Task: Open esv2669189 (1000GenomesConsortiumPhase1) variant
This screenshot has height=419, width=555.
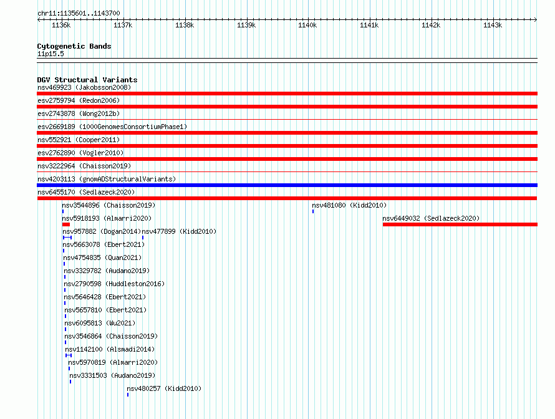Action: tap(112, 127)
